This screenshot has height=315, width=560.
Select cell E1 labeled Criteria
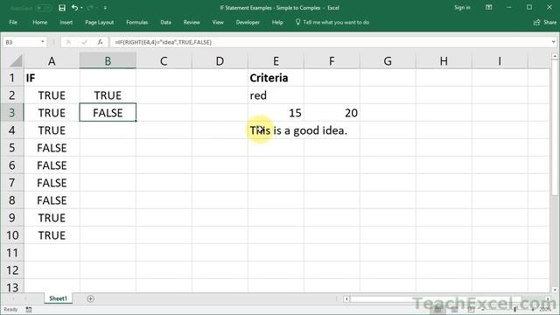point(276,78)
